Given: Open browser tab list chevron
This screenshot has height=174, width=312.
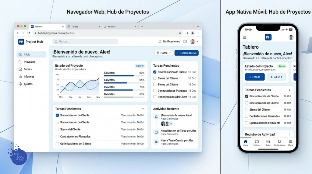Looking at the screenshot, I should [198, 26].
